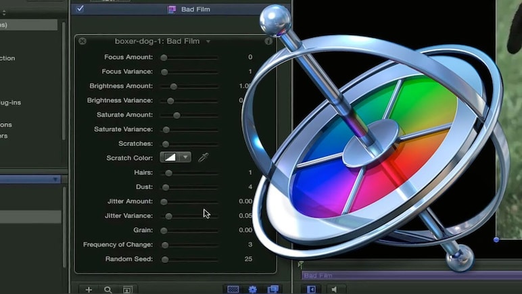Click the Random Seed value 25

pyautogui.click(x=248, y=259)
